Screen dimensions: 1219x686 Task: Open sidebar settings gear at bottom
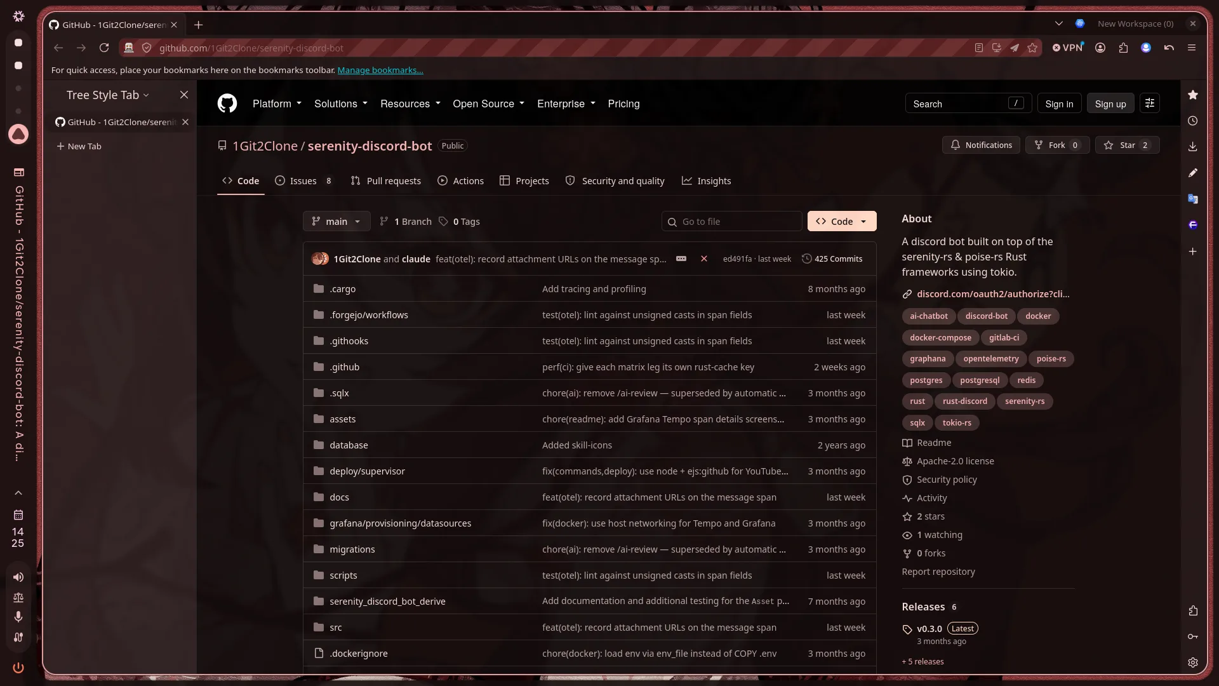1193,662
